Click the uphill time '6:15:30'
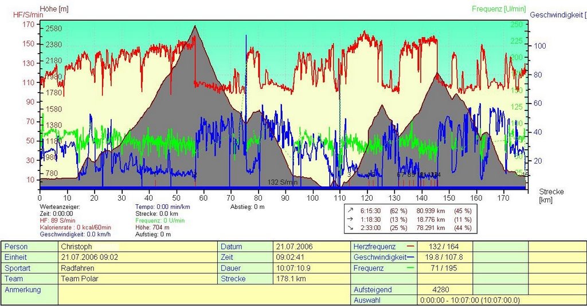The height and width of the screenshot is (306, 587). (x=371, y=210)
